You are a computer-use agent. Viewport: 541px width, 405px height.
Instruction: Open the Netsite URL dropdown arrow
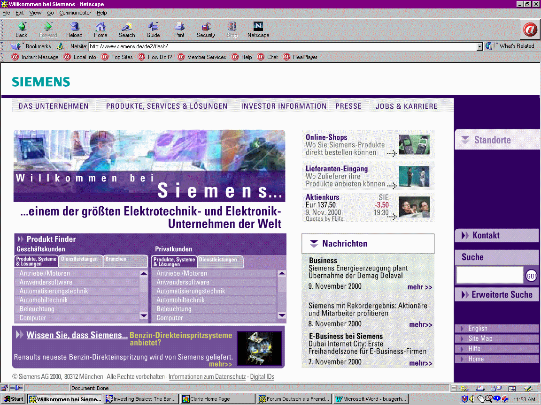coord(479,46)
